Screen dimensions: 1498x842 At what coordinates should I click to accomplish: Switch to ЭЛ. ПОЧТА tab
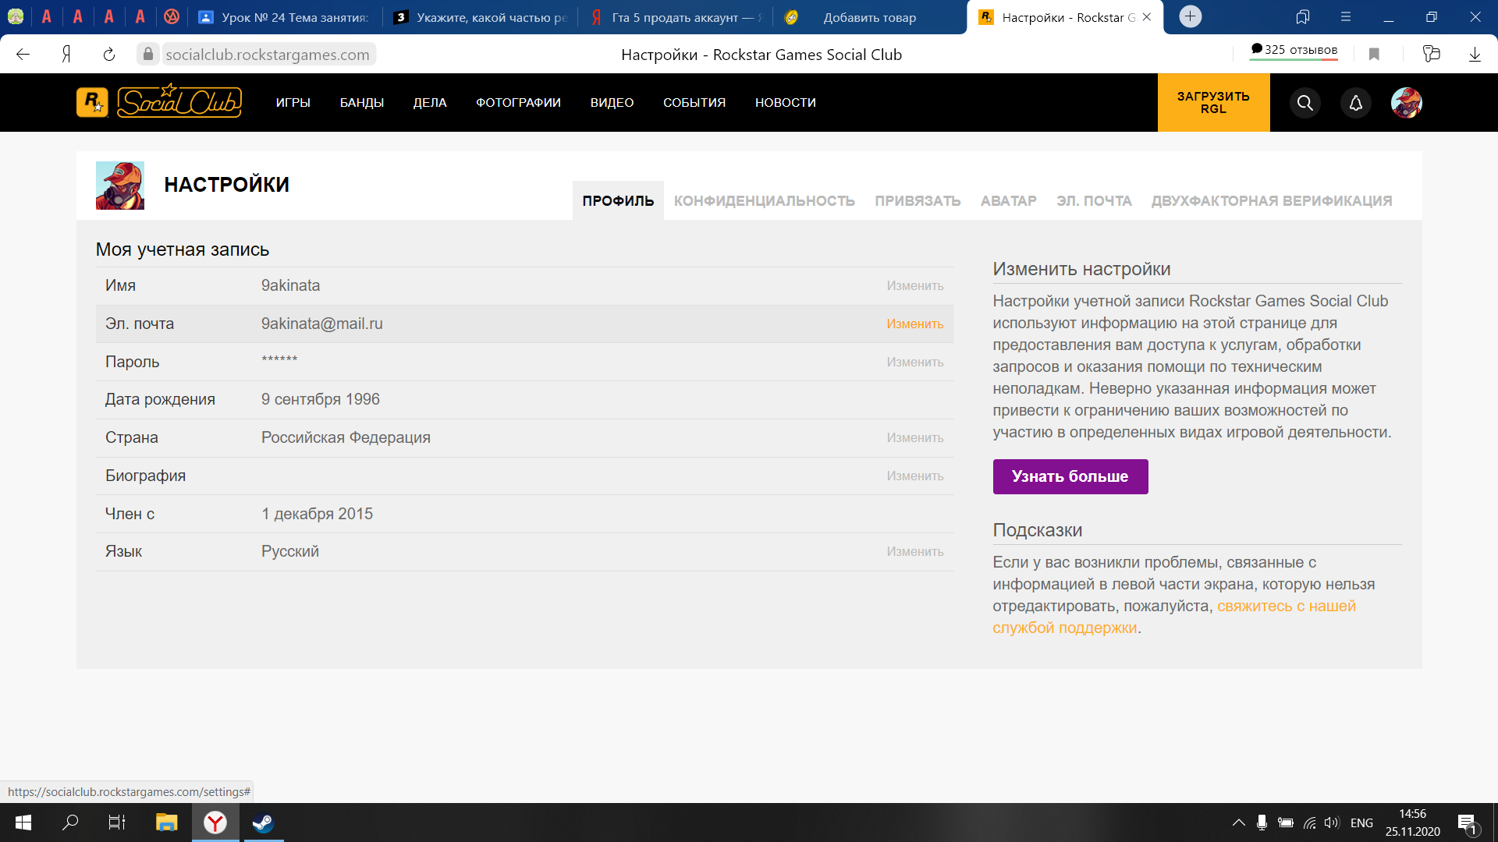(1094, 200)
